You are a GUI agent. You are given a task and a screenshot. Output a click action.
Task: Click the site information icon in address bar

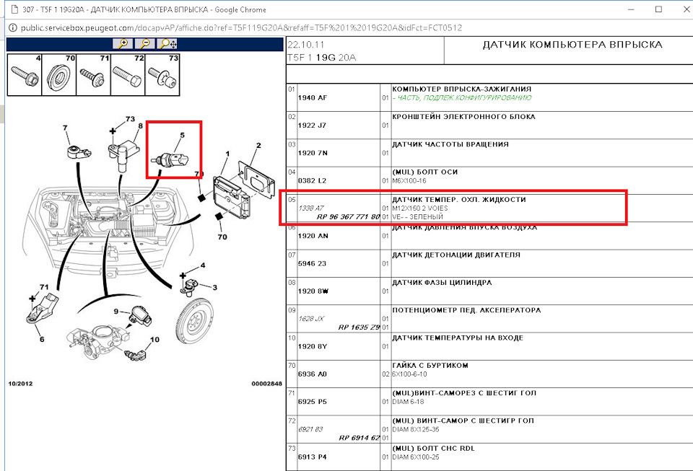pyautogui.click(x=13, y=28)
